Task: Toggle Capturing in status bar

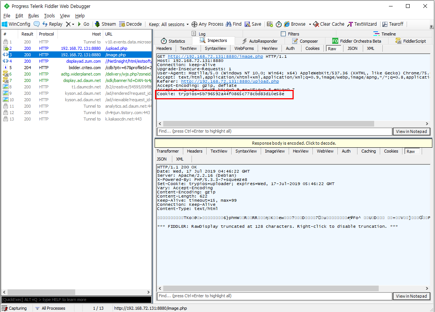Action: tap(14, 308)
